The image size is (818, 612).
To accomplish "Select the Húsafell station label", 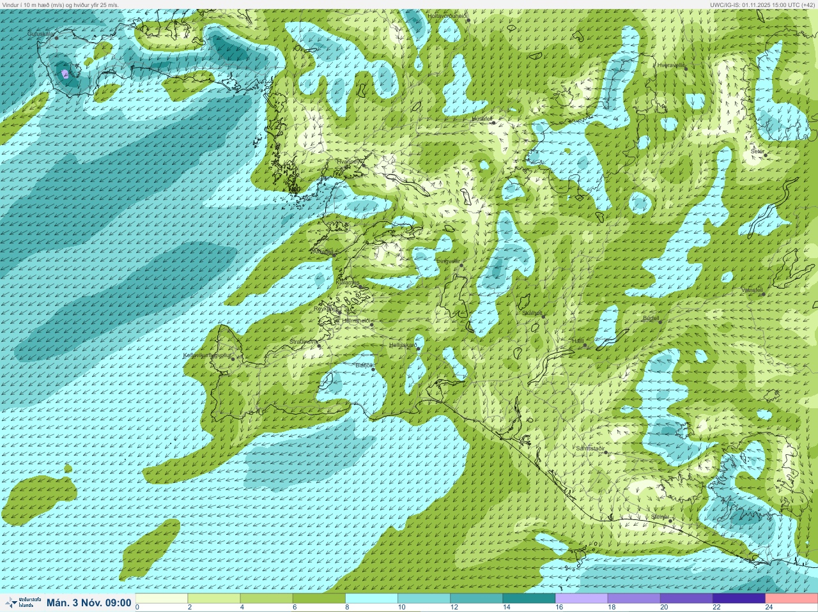I will click(482, 119).
